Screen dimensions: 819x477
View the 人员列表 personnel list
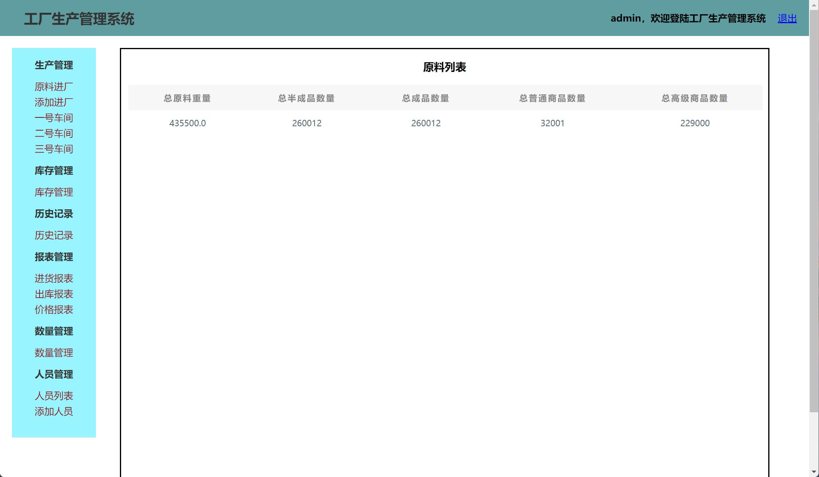[54, 396]
